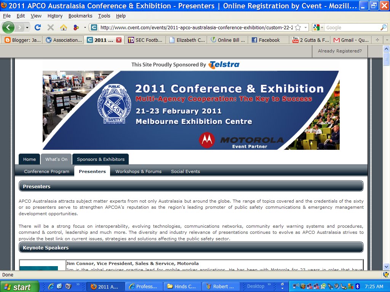Click the page scrollbar up arrow
Viewport: 390px width, 292px height.
coord(386,49)
